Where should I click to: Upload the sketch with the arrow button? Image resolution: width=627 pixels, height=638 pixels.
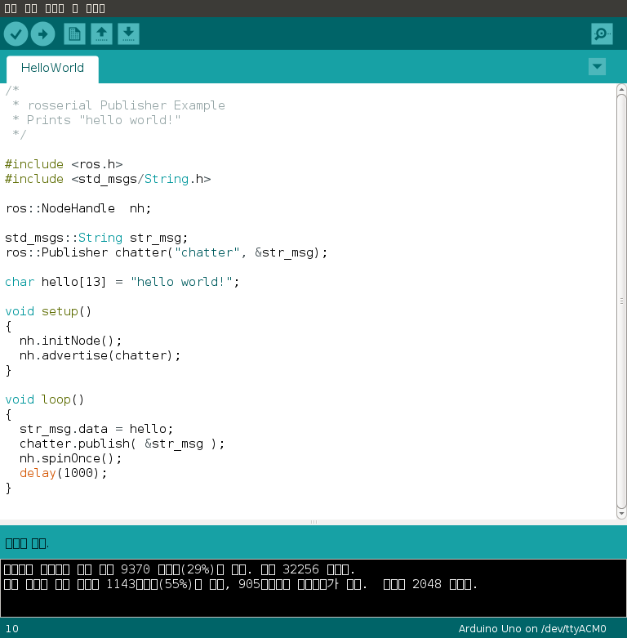[x=42, y=33]
